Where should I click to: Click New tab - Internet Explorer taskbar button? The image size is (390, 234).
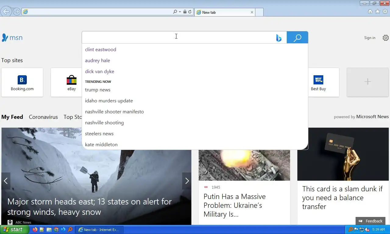point(100,229)
